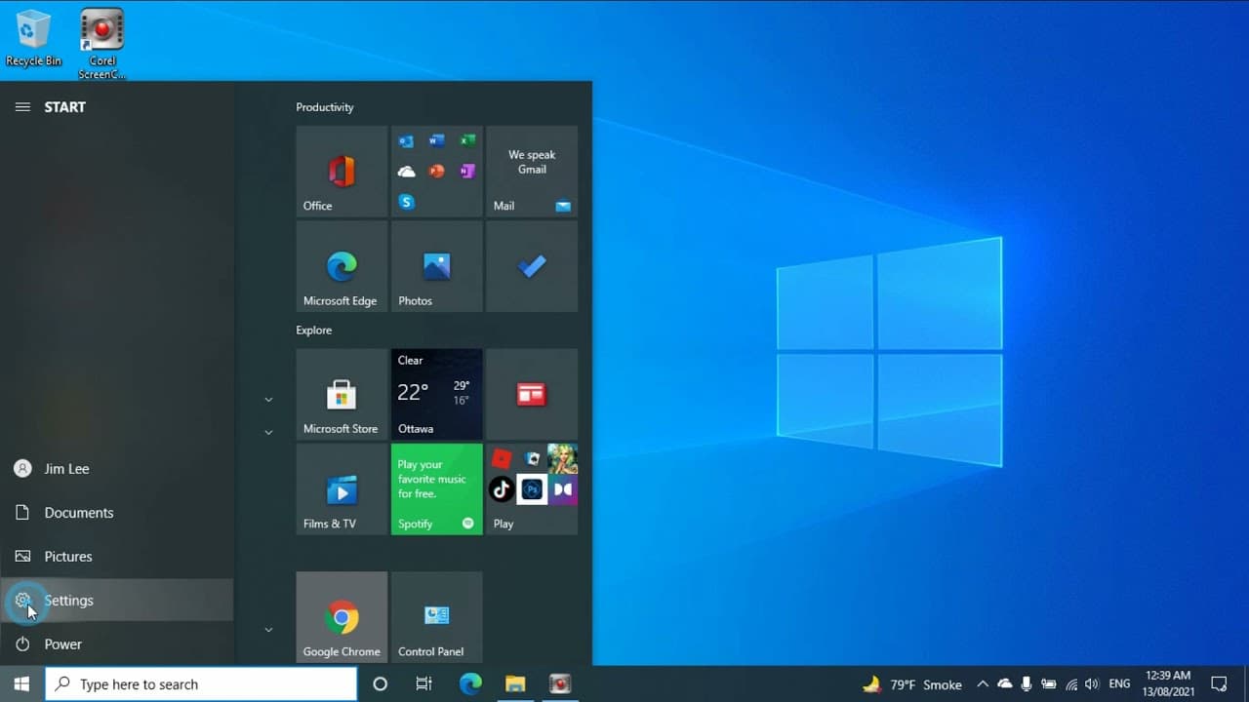Image resolution: width=1249 pixels, height=702 pixels.
Task: Click the Skype icon in the Office folder tile
Action: click(x=407, y=202)
